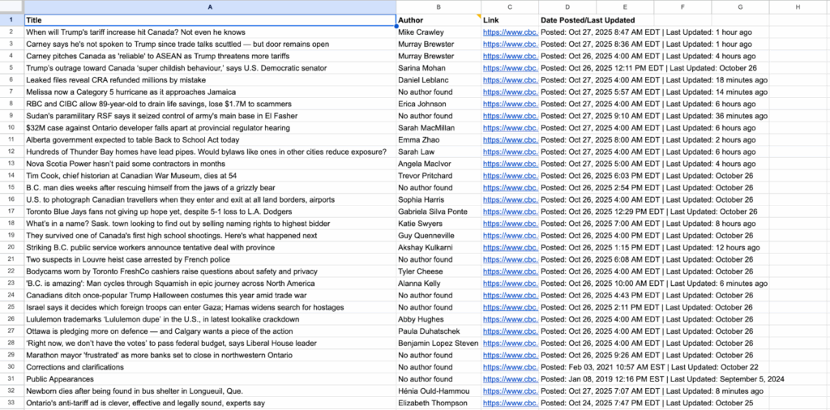Open the link in Trevor Pritchard row
The width and height of the screenshot is (830, 410).
511,176
